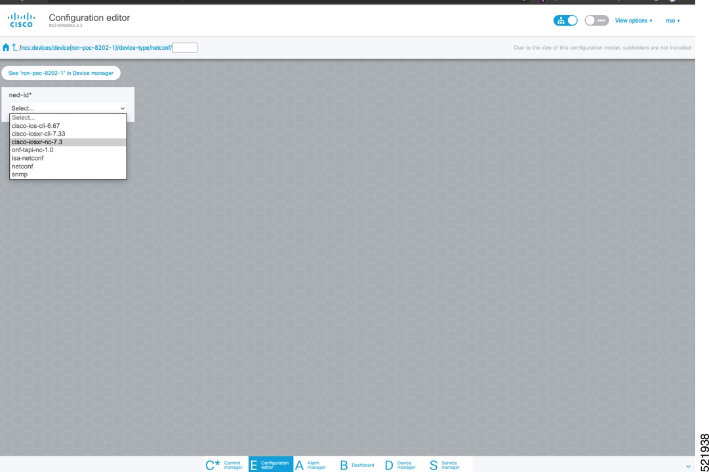Select the snmp option
This screenshot has width=709, height=472.
click(x=68, y=174)
